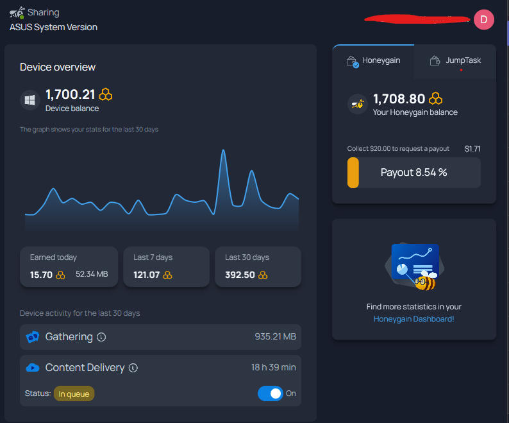Click the Sharing status label
Viewport: 509px width, 423px height.
tap(44, 12)
